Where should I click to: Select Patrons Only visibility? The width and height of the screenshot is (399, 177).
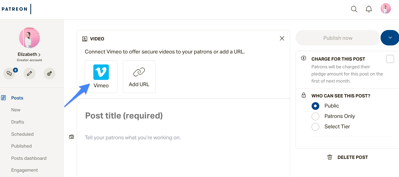point(315,116)
